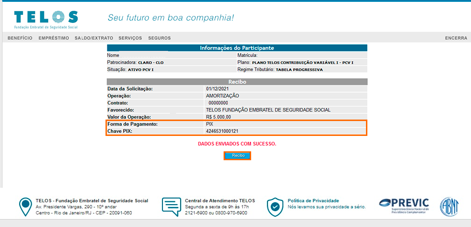471x227 pixels.
Task: Click the Regime Tributário value TABELA PROGRESSIVA
Action: (299, 70)
